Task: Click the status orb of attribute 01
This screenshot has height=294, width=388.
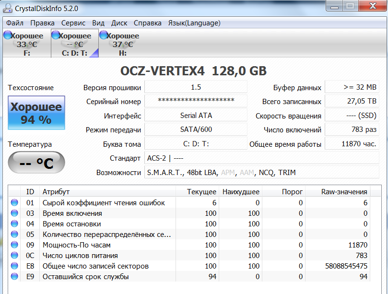Action: pos(14,202)
